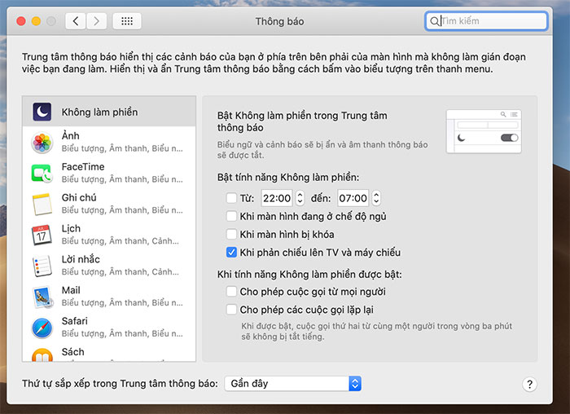This screenshot has width=570, height=414.
Task: Check Khi màn hình đang ở chế độ ngủ
Action: point(231,216)
